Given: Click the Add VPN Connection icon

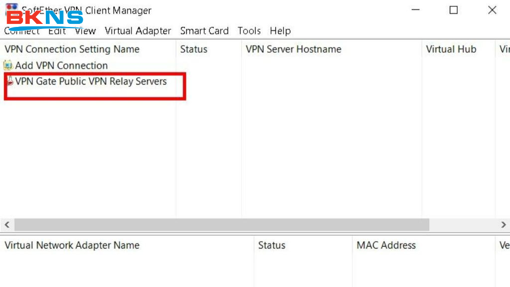Looking at the screenshot, I should pos(8,65).
